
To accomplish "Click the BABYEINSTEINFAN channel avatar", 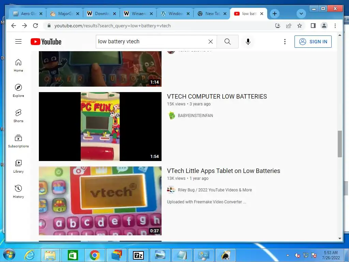I will pos(171,115).
